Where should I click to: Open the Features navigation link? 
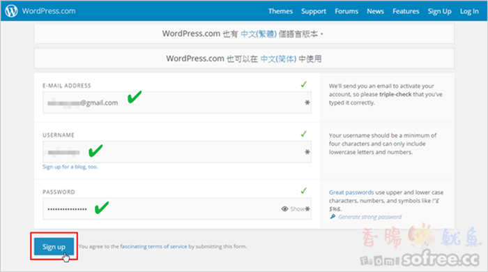[406, 11]
